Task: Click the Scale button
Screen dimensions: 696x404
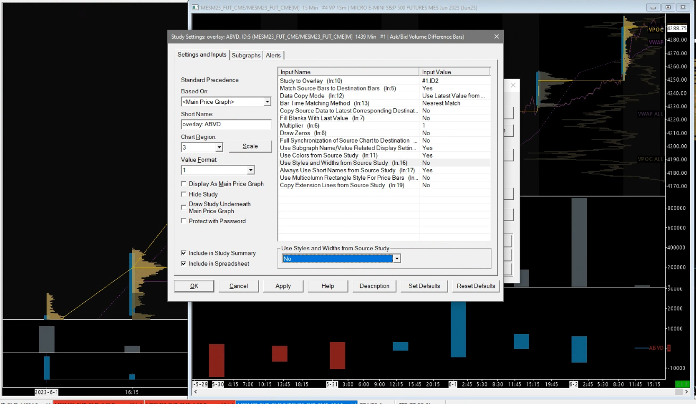Action: pos(250,146)
